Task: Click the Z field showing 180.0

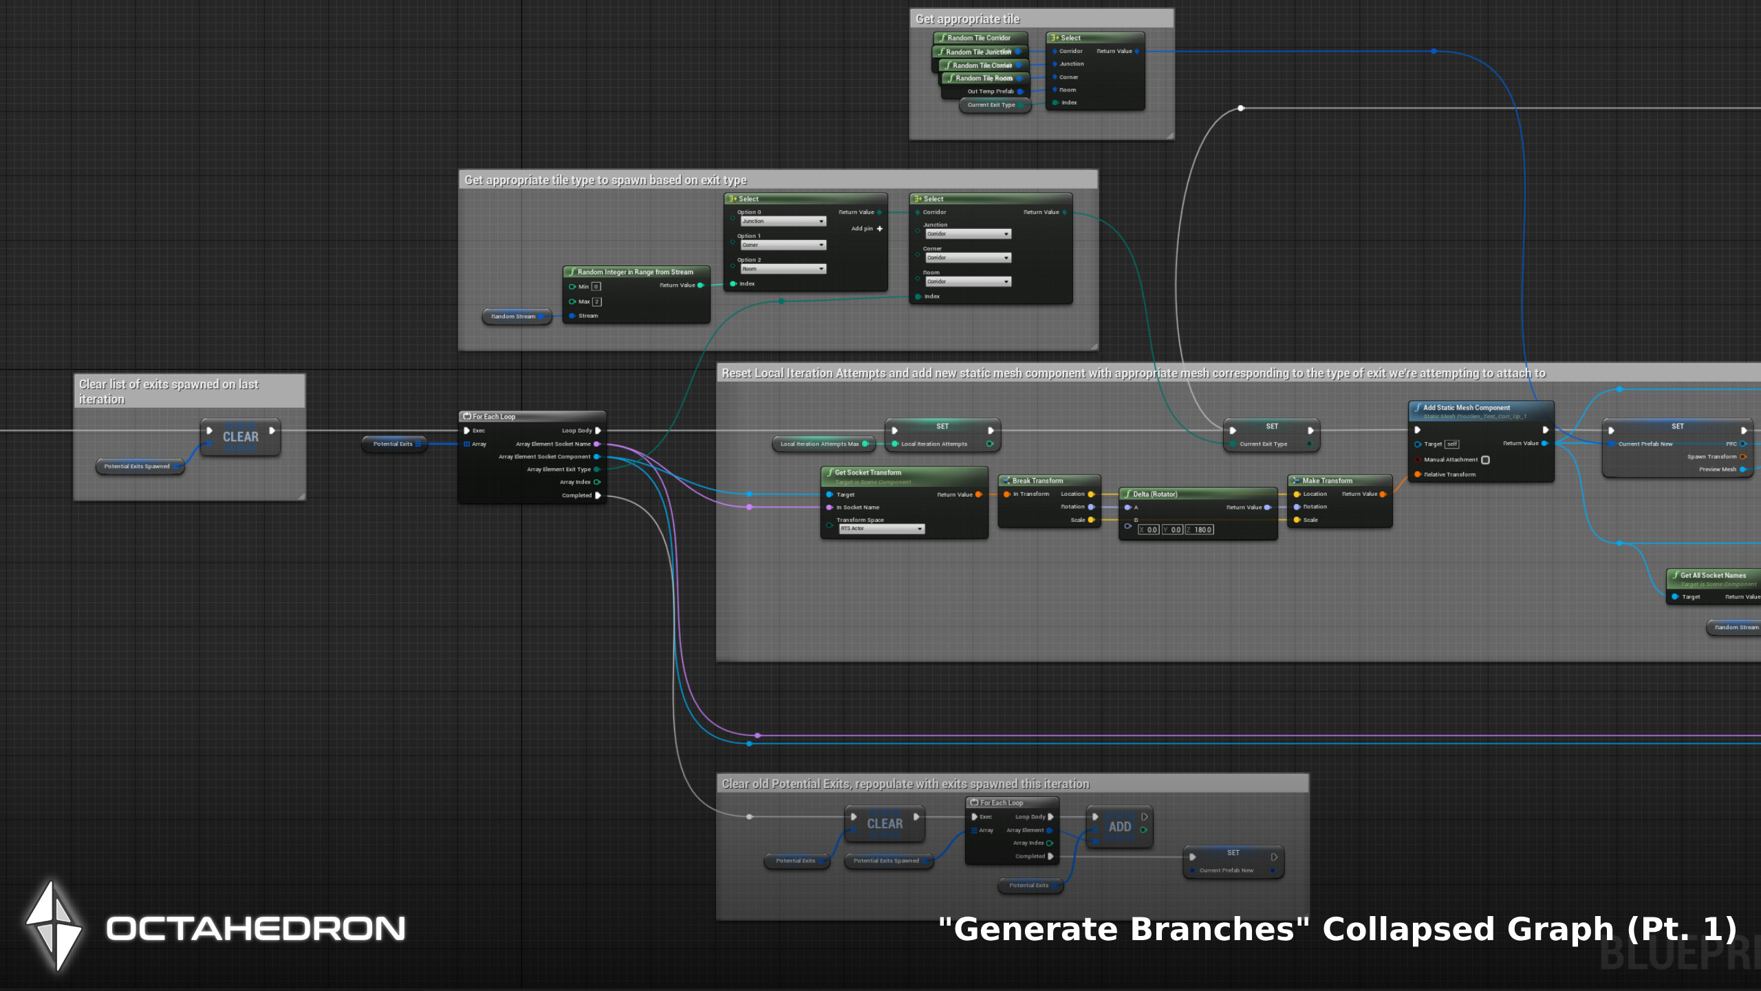Action: tap(1199, 530)
